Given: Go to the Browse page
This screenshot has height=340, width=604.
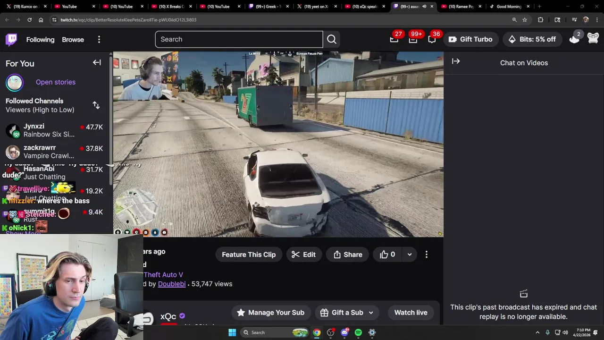Looking at the screenshot, I should click(x=73, y=40).
